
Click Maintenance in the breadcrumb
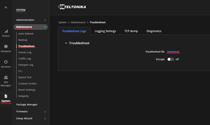78,22
